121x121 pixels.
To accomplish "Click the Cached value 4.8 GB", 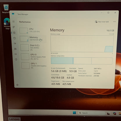I will 70,78.
